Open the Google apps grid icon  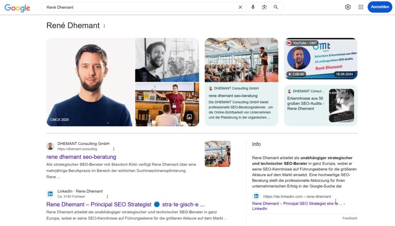pos(361,7)
